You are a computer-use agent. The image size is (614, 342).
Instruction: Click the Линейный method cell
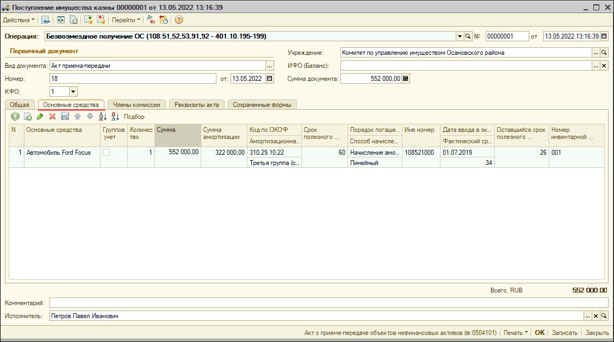point(375,163)
